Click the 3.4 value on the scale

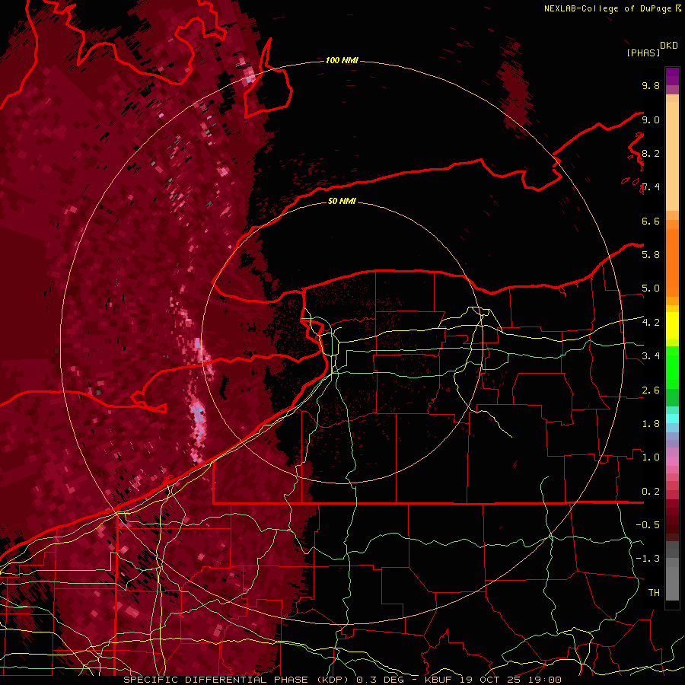coord(651,356)
